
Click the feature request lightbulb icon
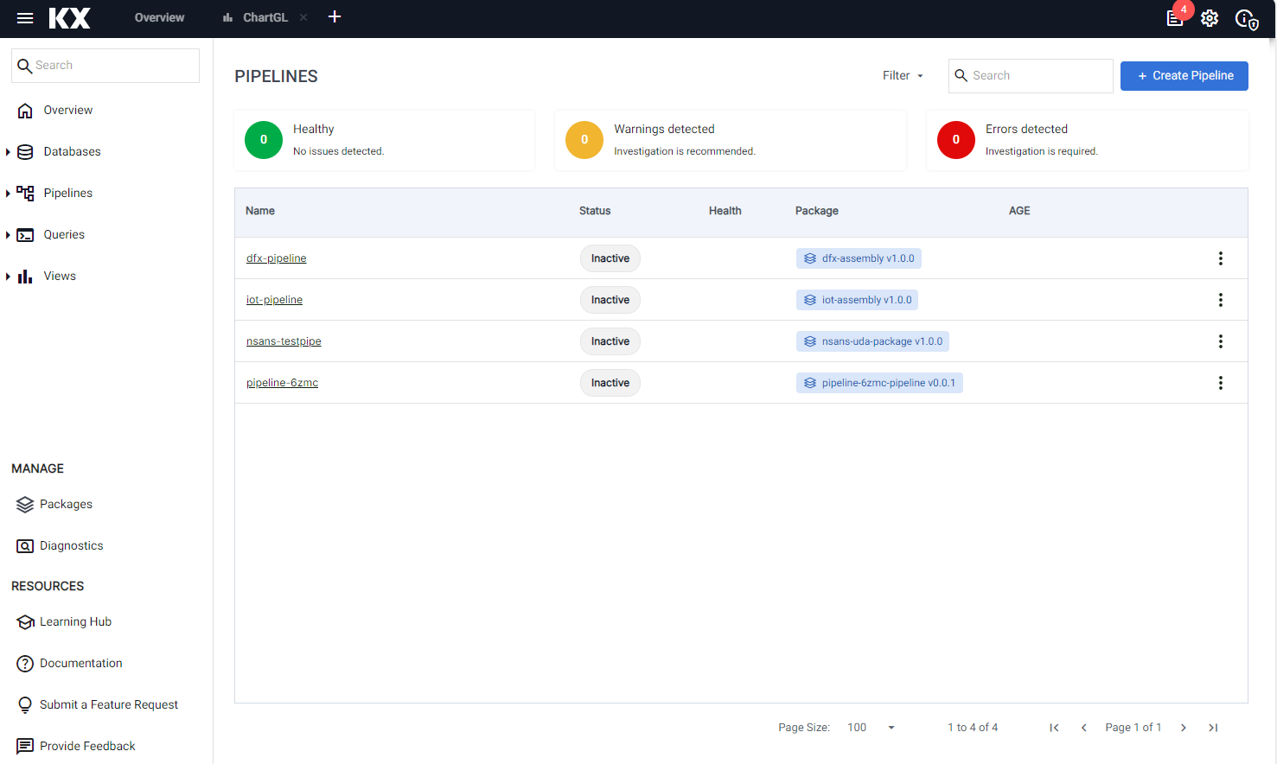[25, 705]
